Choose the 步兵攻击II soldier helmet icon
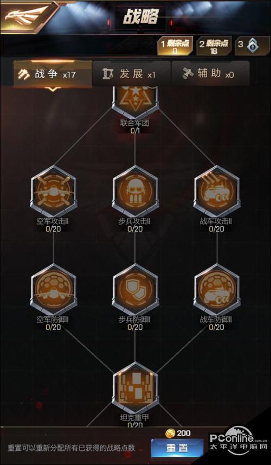 click(x=135, y=192)
